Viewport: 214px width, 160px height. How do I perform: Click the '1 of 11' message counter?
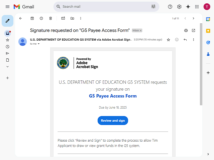[x=175, y=19]
